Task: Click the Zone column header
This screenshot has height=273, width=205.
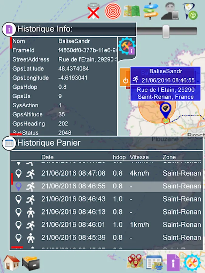Action: coord(169,157)
